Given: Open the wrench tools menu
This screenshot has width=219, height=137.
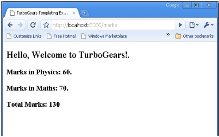Looking at the screenshot, I should pos(208,25).
